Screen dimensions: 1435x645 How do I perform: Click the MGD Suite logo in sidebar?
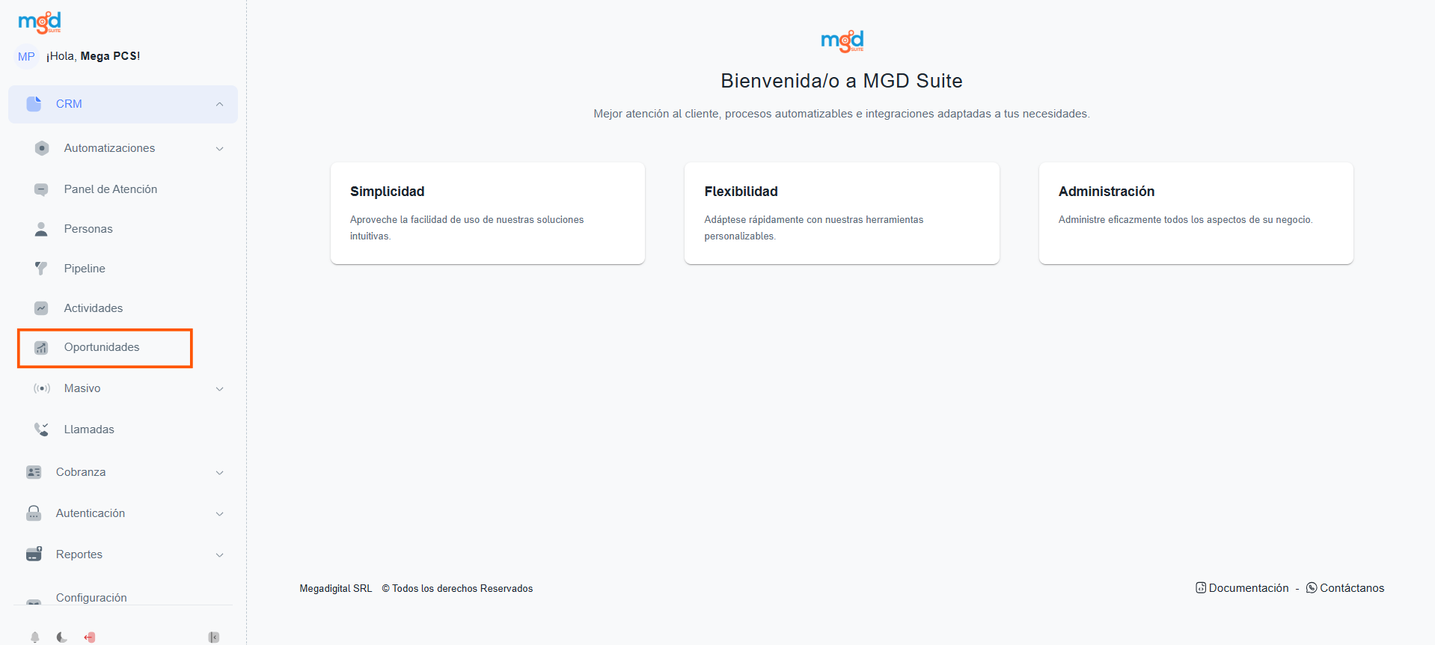[x=40, y=22]
